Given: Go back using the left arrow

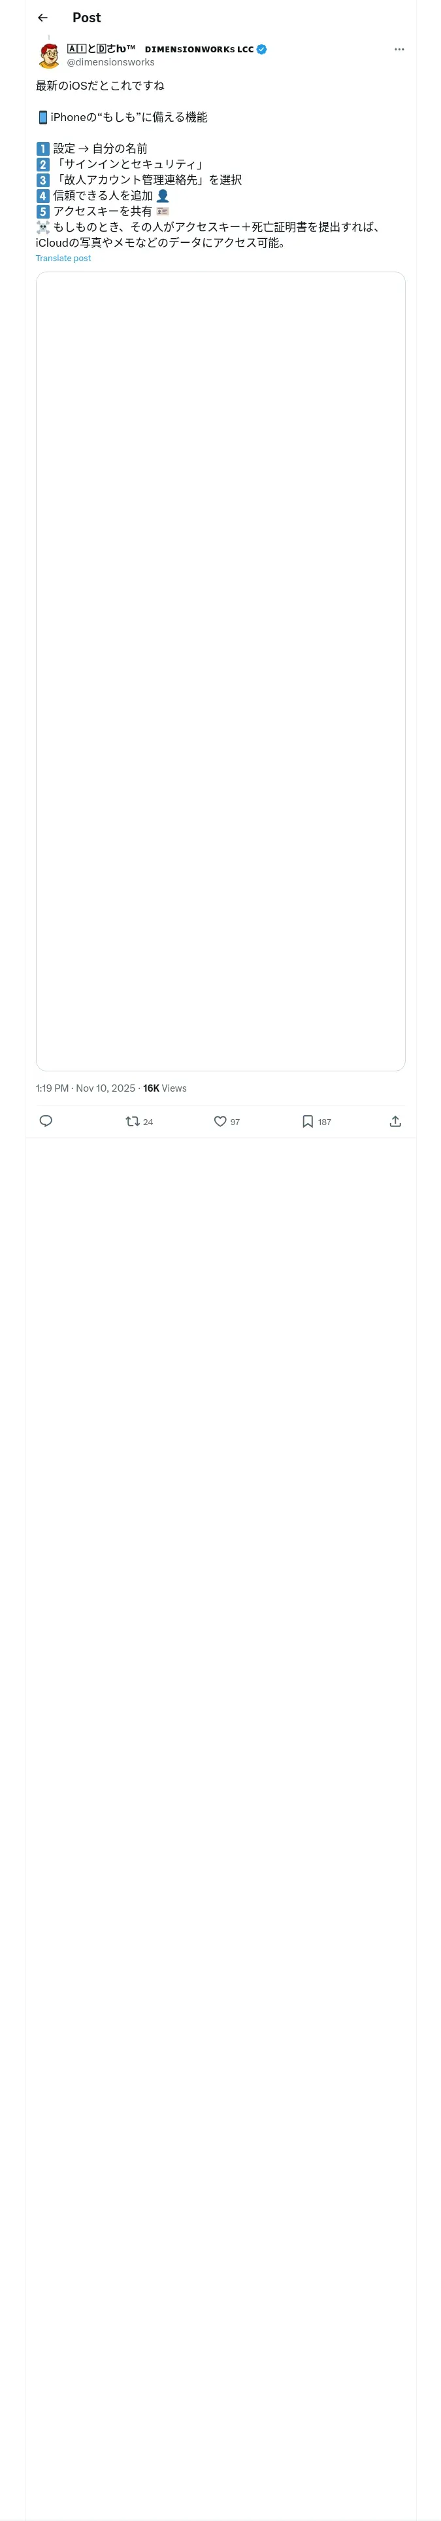Looking at the screenshot, I should (42, 18).
